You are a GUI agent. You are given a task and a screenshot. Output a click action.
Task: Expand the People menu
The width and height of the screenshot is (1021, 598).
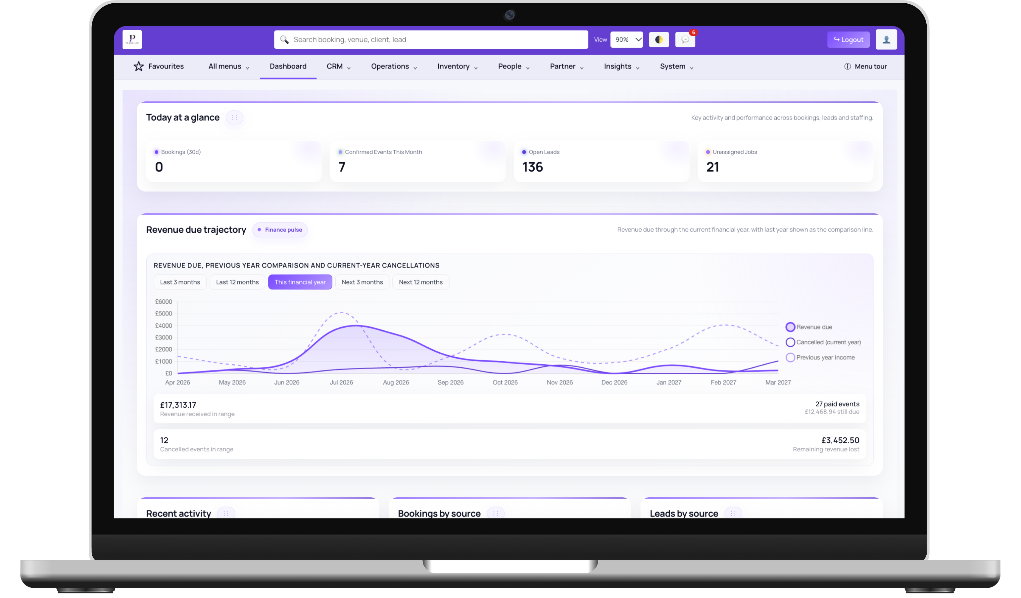pyautogui.click(x=514, y=67)
